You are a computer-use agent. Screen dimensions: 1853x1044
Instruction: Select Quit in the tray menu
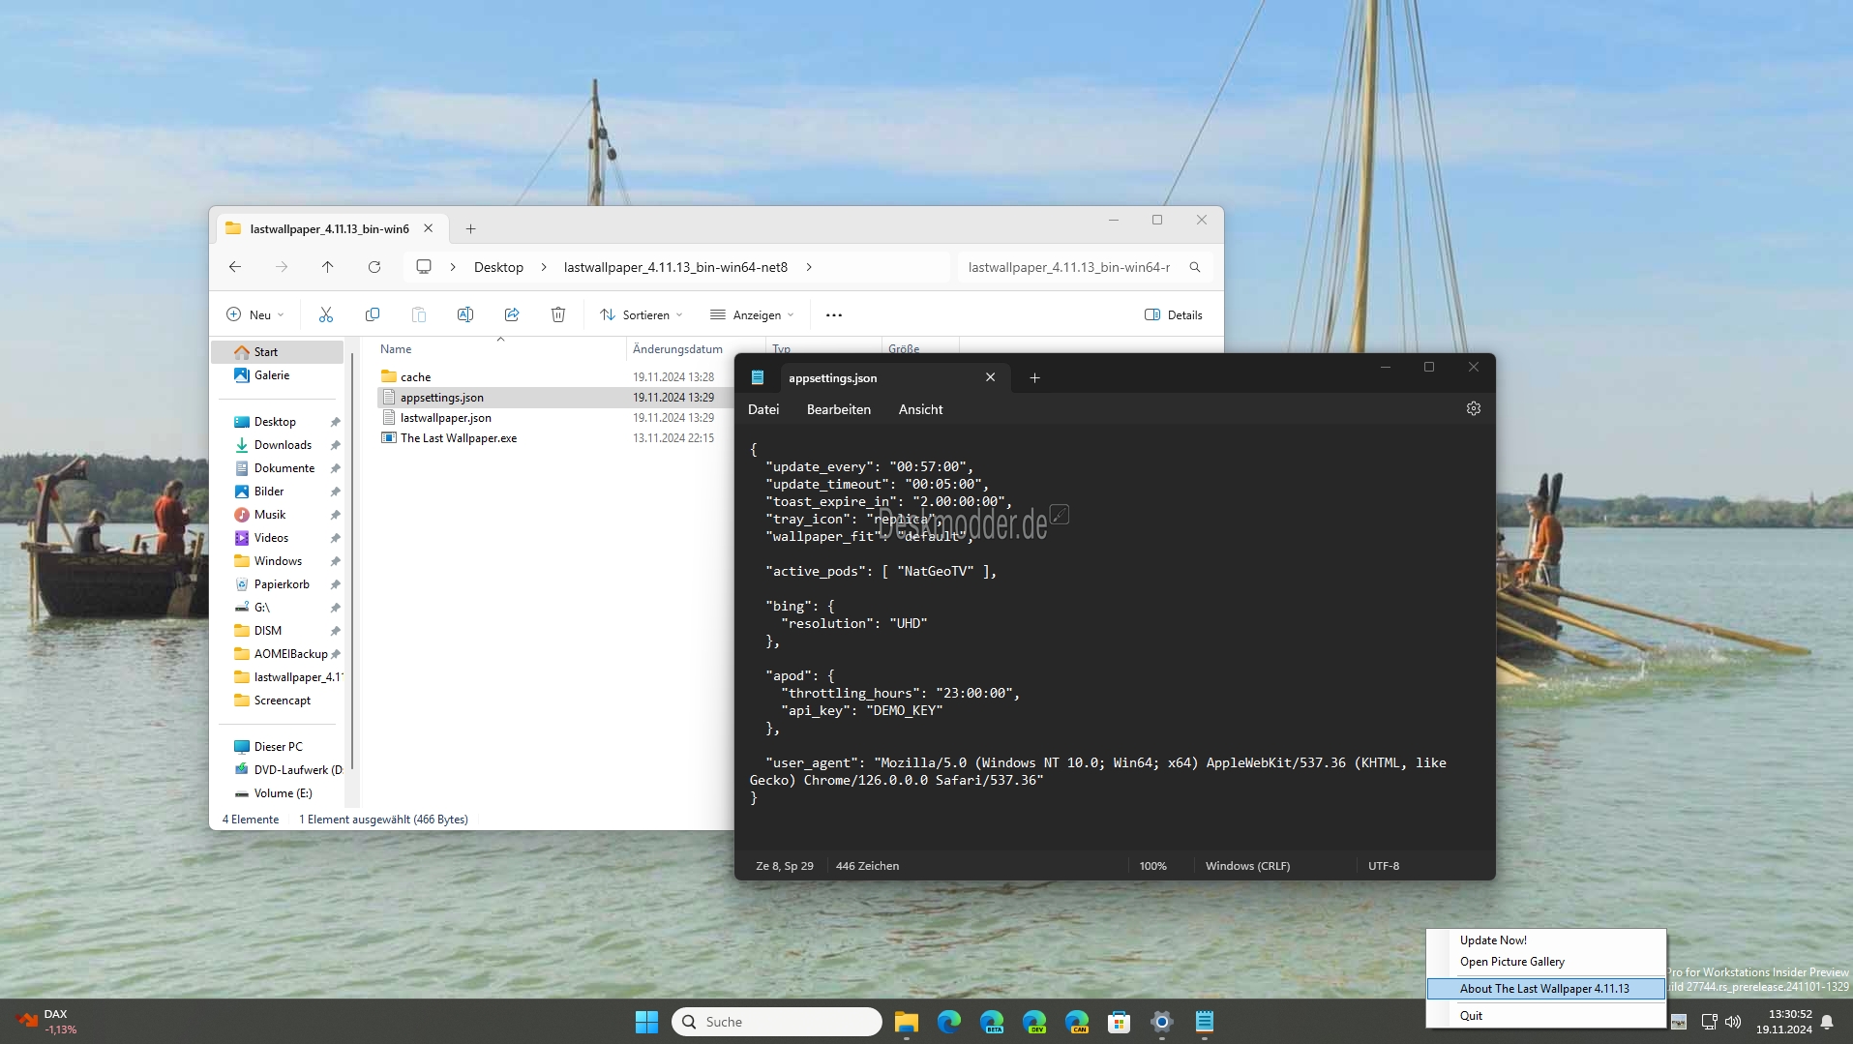click(1546, 1015)
